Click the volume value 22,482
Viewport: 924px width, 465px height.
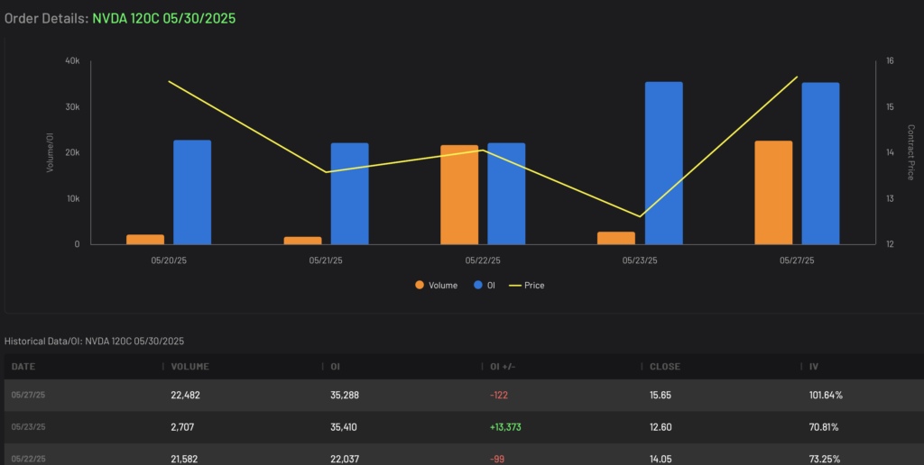[x=185, y=395]
